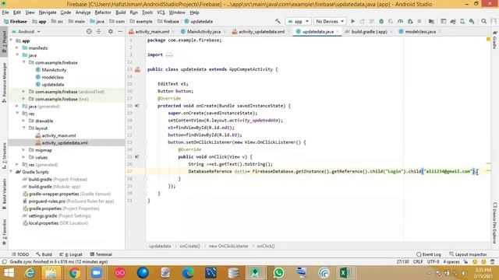The height and width of the screenshot is (280, 499).
Task: Switch to build.gradle (app) tab
Action: click(369, 32)
